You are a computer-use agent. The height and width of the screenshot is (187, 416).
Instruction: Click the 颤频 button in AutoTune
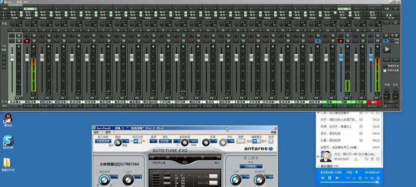(x=241, y=141)
